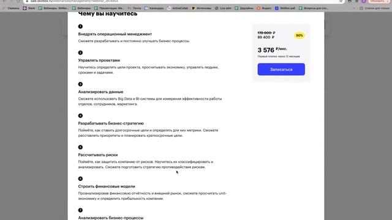Click the 89 400 ₽ discounted price

tap(266, 37)
